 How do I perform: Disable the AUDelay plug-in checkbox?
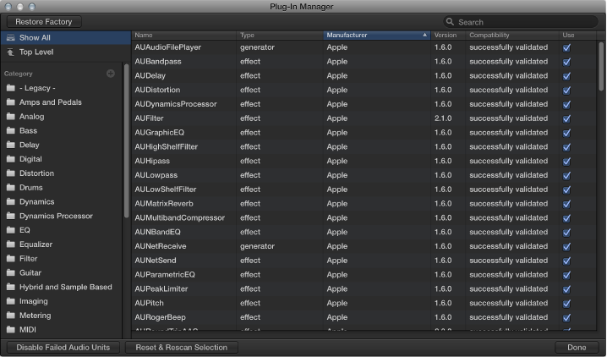tap(566, 76)
